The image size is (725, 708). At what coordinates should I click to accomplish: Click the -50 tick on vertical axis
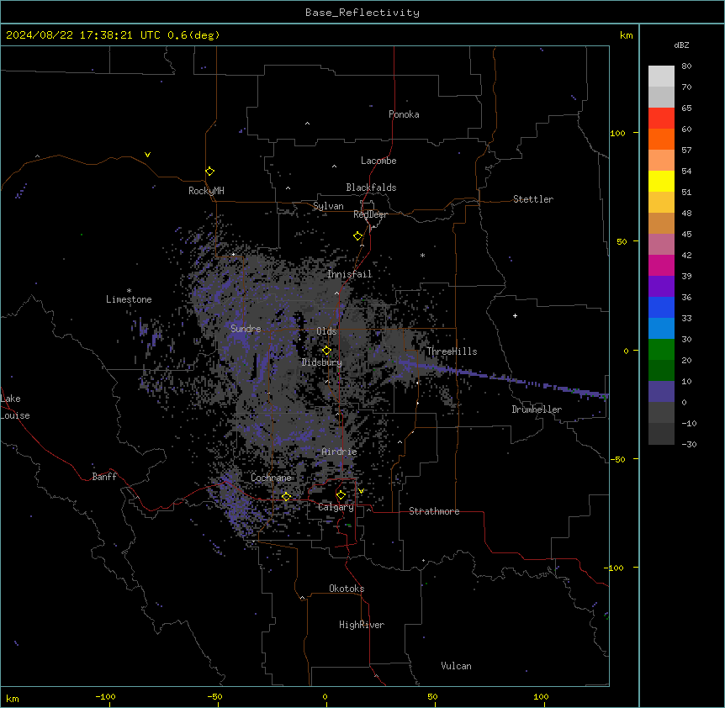617,459
